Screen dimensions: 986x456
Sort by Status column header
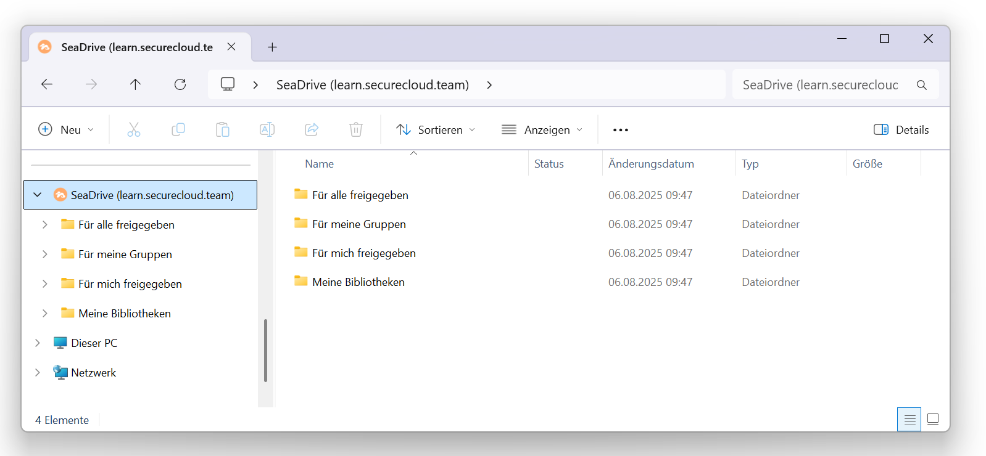pyautogui.click(x=549, y=164)
